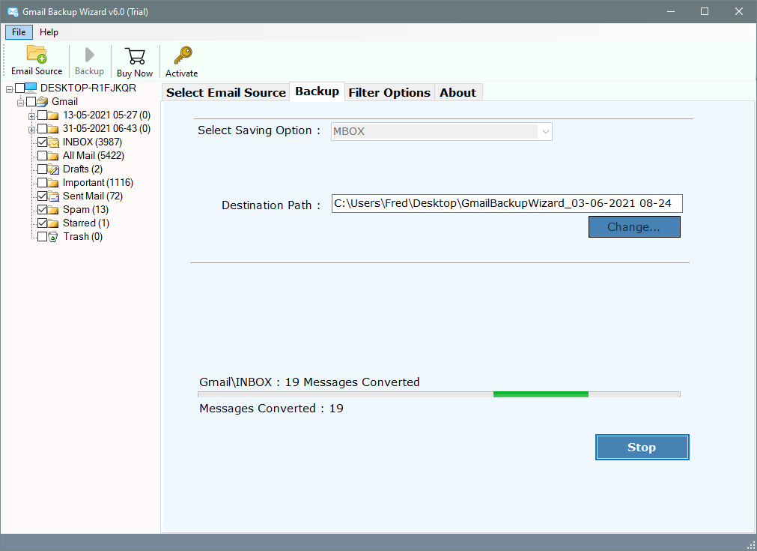
Task: Switch to Select Email Source tab
Action: point(226,92)
